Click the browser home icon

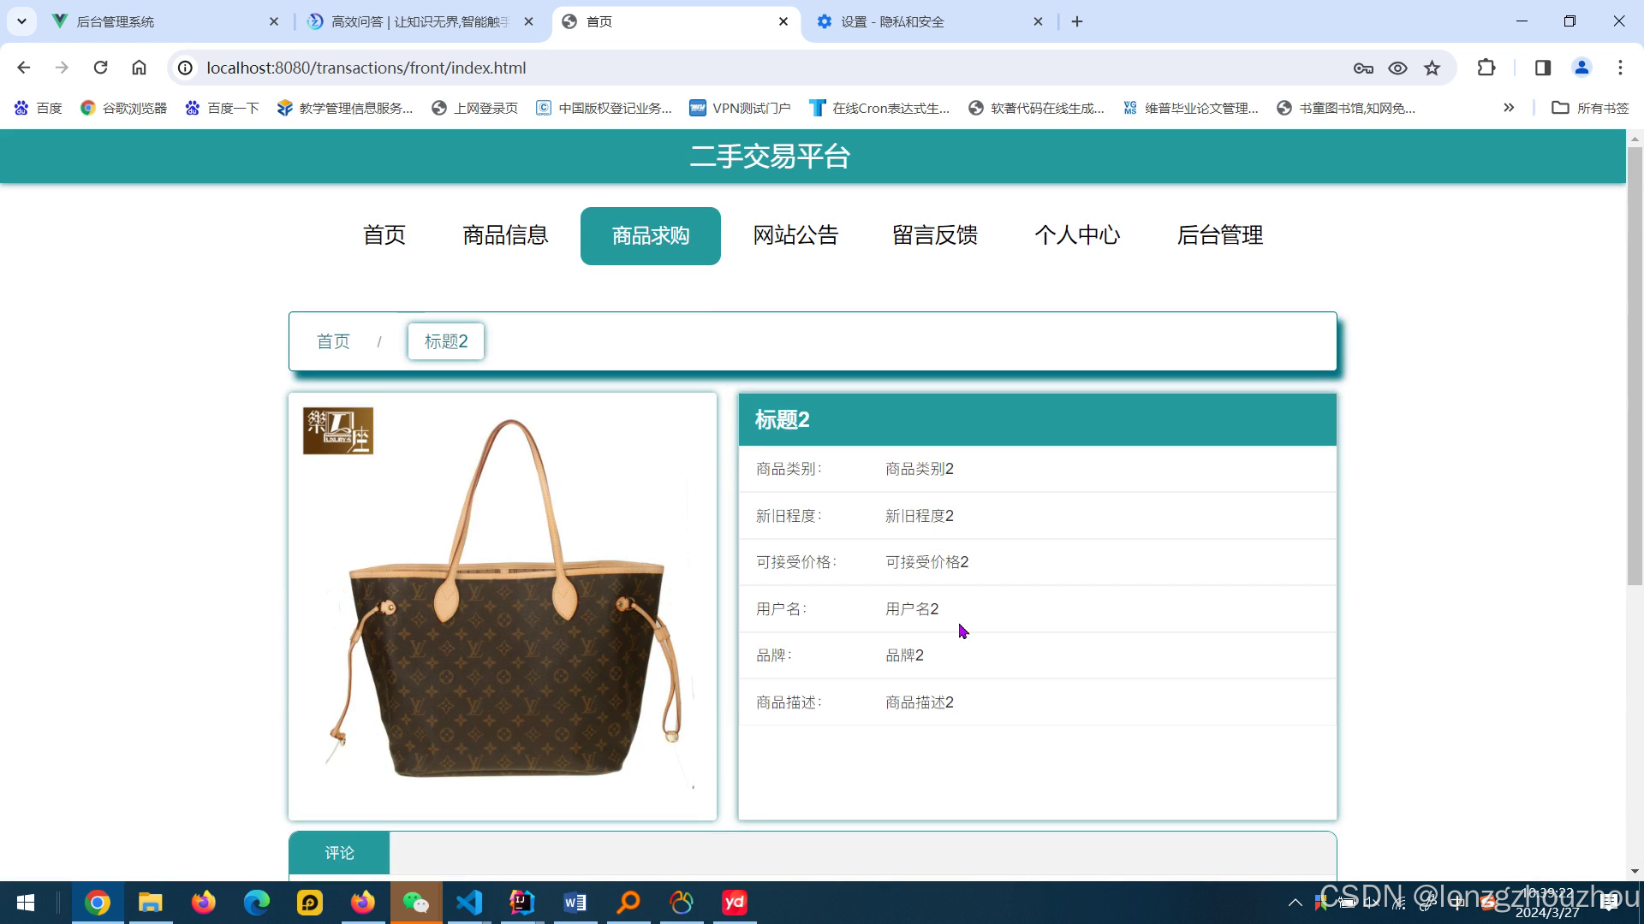pyautogui.click(x=139, y=68)
